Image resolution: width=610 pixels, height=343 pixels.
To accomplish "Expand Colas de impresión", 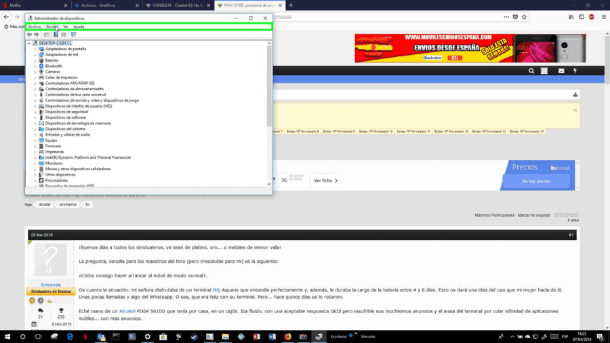I will 35,77.
